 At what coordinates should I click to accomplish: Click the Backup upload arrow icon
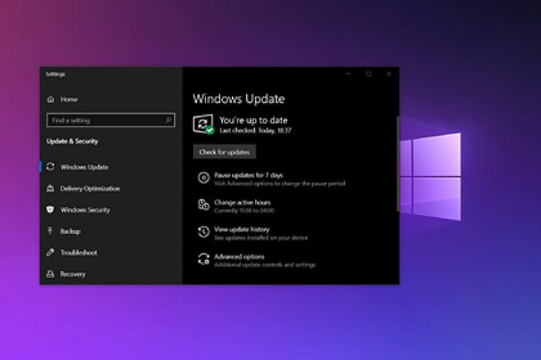50,230
